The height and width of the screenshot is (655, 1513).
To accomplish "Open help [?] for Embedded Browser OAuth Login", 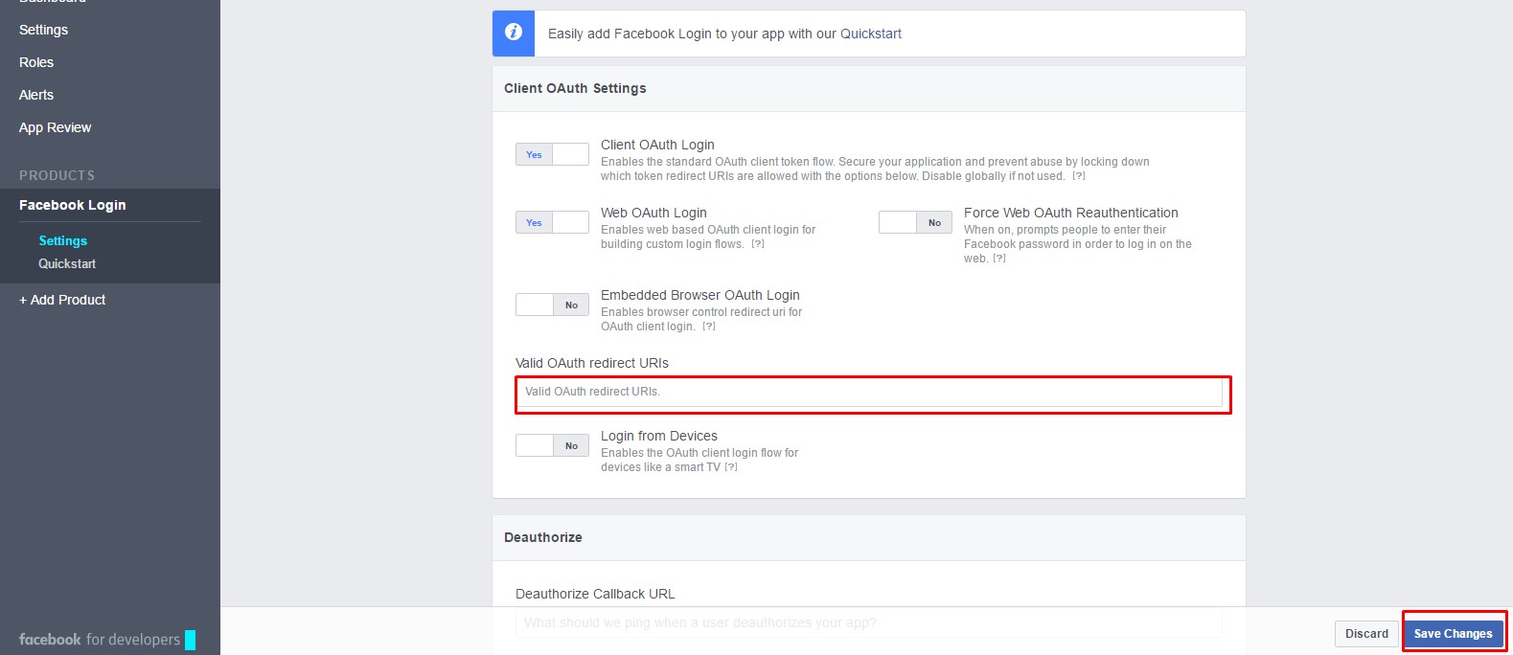I will coord(709,327).
